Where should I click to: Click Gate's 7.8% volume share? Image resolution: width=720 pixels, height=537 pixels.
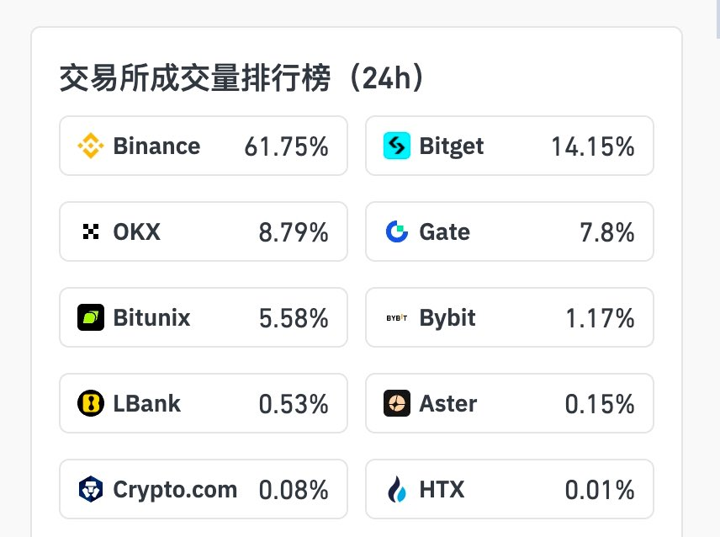click(x=606, y=232)
